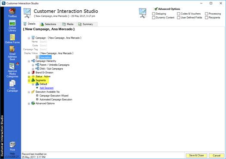Viewport: 226px width, 159px height.
Task: Click the Campaign Hierarchy node icon
Action: [33, 61]
